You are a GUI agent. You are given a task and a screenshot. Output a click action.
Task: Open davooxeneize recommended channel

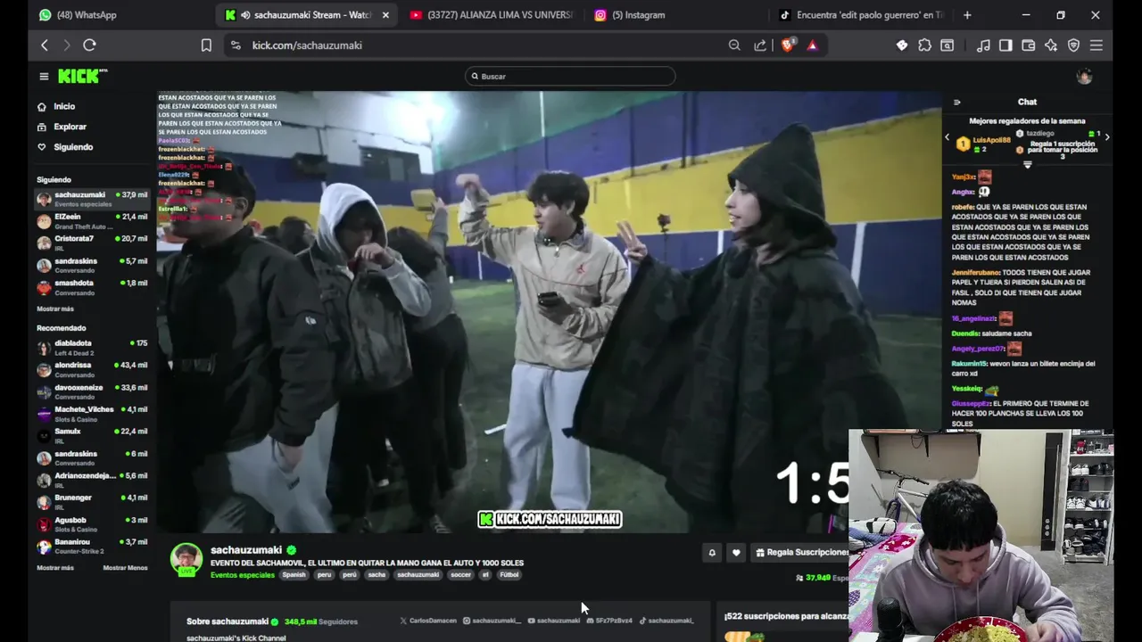[92, 391]
